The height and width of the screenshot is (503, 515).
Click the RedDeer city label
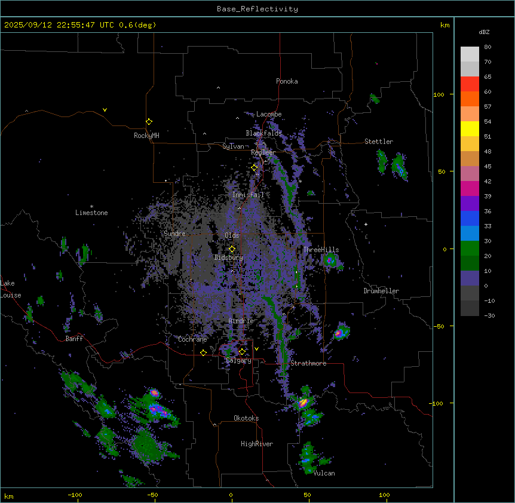(263, 152)
